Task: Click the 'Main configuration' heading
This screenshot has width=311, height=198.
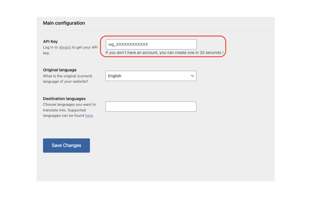Action: coord(64,23)
